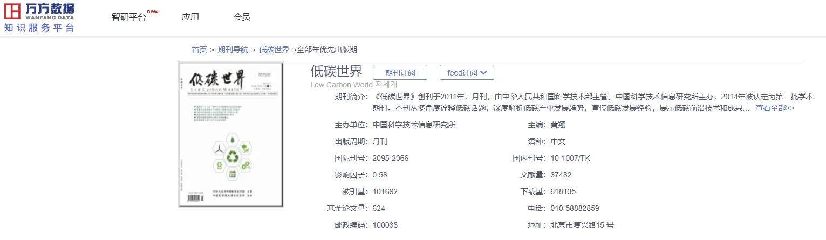
Task: Open the 会员 menu item
Action: pyautogui.click(x=242, y=17)
